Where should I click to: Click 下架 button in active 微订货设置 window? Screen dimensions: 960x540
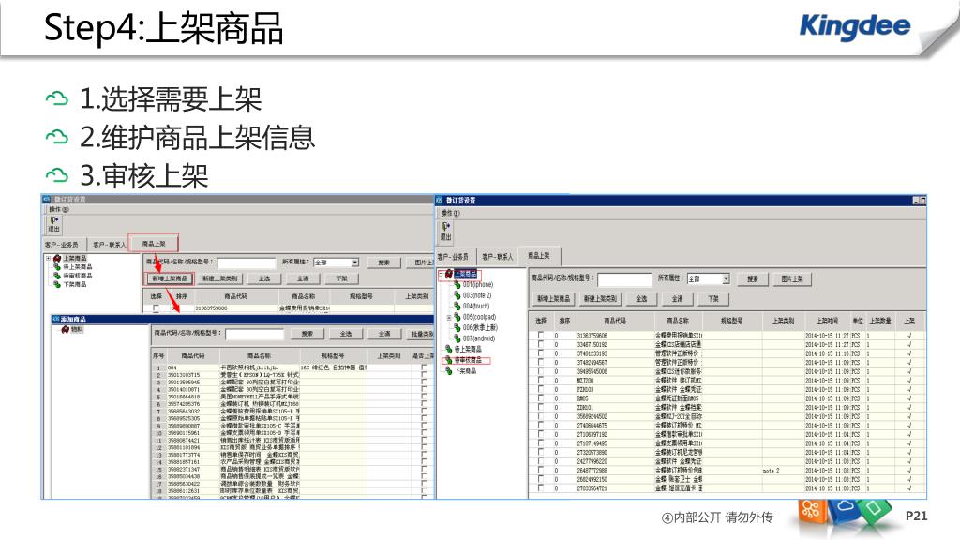[713, 299]
